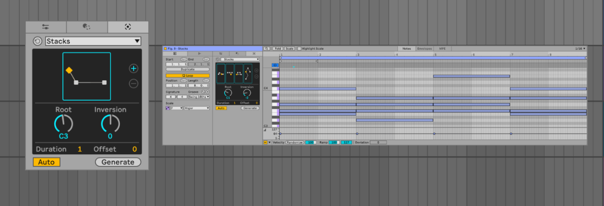The width and height of the screenshot is (604, 206).
Task: Click the large Generate button
Action: (118, 162)
